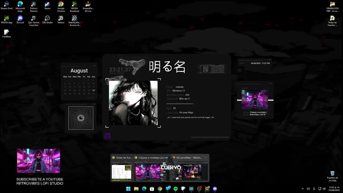Open the network tray icon
The height and width of the screenshot is (193, 343).
click(319, 189)
